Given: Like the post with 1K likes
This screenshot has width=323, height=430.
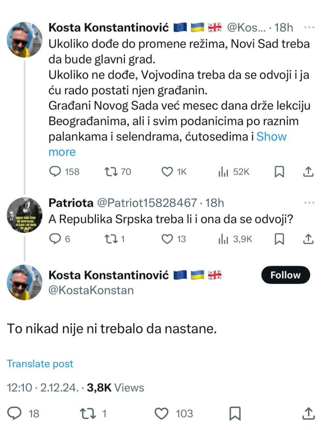Looking at the screenshot, I should tap(167, 172).
